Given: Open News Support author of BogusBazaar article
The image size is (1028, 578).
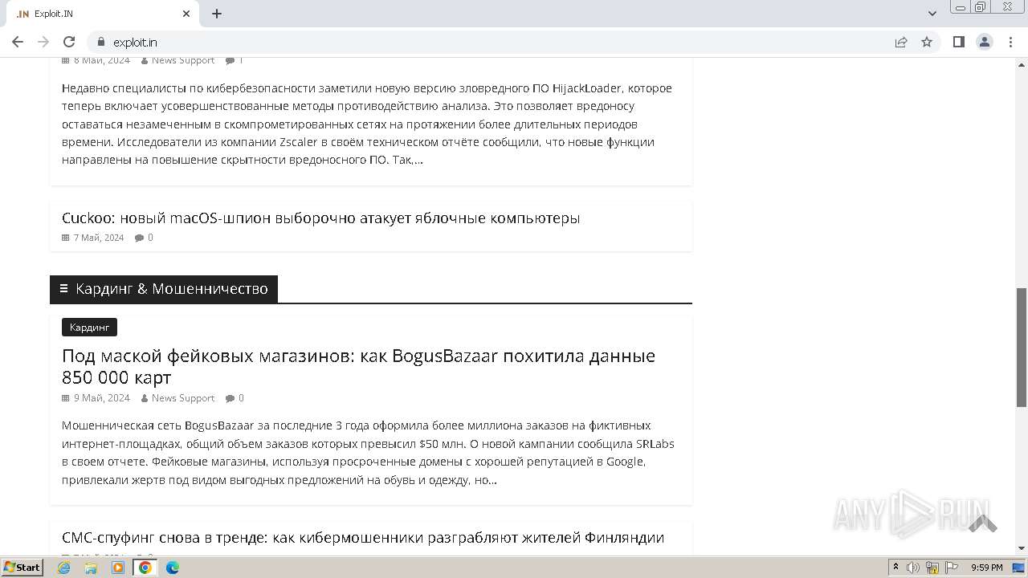Looking at the screenshot, I should [183, 398].
